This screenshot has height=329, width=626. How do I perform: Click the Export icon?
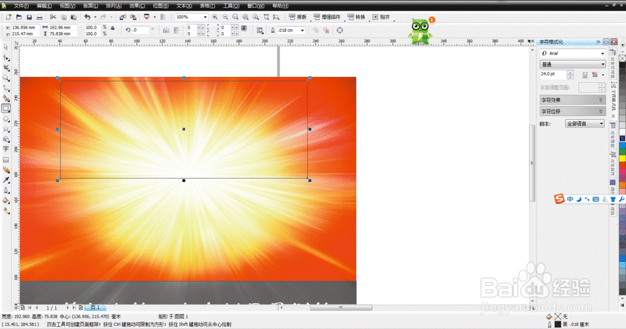click(133, 17)
